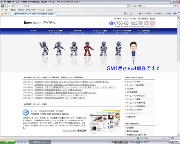The height and width of the screenshot is (144, 180).
Task: Open the ヘルプ menu
Action: (x=49, y=10)
